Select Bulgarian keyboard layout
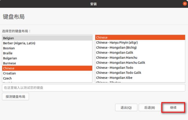Image resolution: width=188 pixels, height=120 pixels. coord(47,58)
